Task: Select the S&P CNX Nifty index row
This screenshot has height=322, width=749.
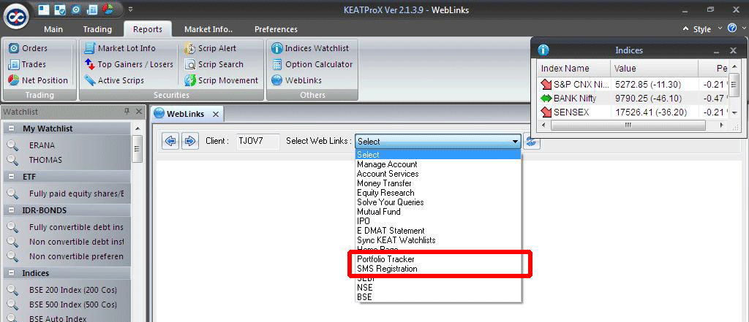Action: [633, 85]
